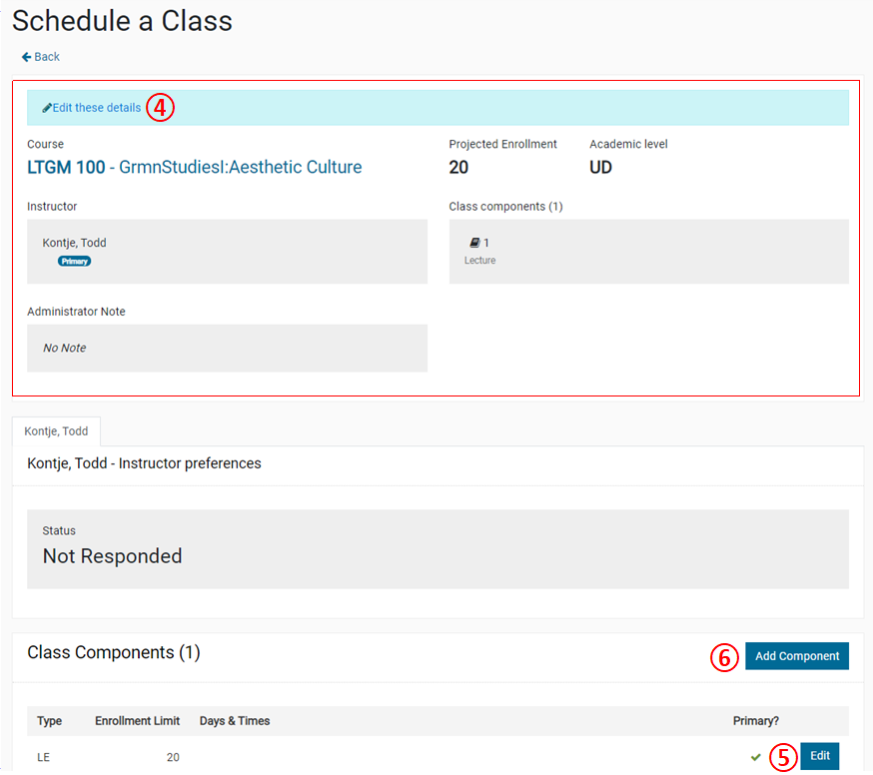Click the Administrator Note box showing No Note
The height and width of the screenshot is (775, 873).
[227, 348]
